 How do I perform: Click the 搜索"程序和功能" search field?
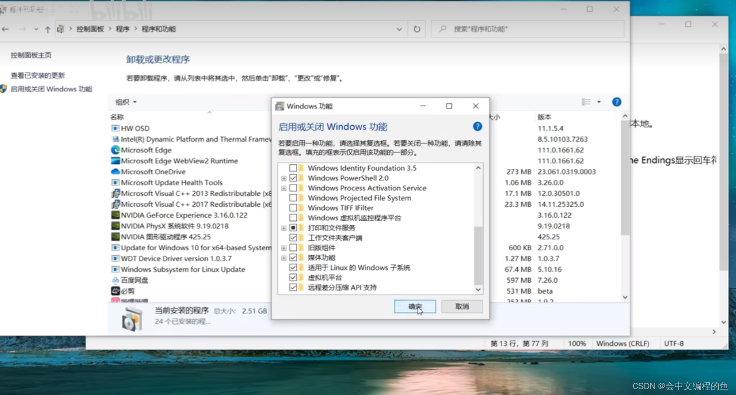528,29
